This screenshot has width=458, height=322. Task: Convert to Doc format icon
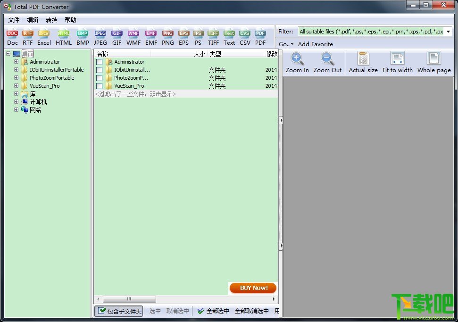(x=12, y=38)
